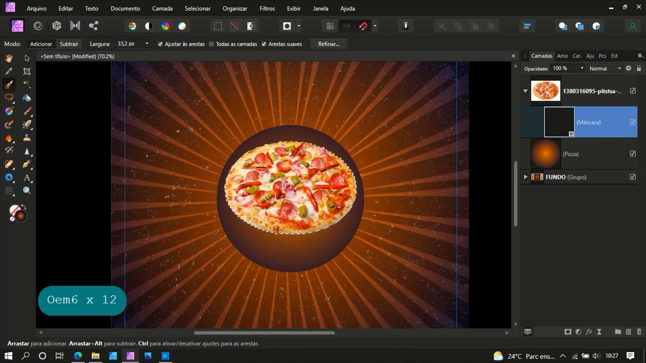Screen dimensions: 646x363
Task: Select the Healing bandage tool
Action: point(9,164)
